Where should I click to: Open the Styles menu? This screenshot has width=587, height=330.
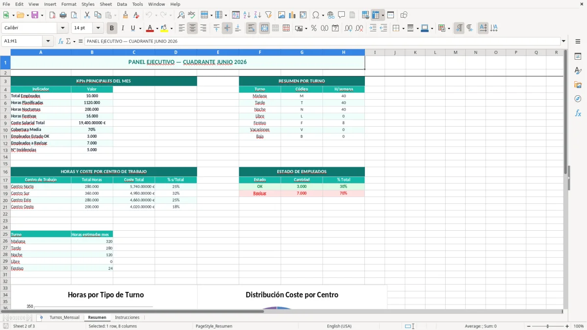tap(88, 4)
